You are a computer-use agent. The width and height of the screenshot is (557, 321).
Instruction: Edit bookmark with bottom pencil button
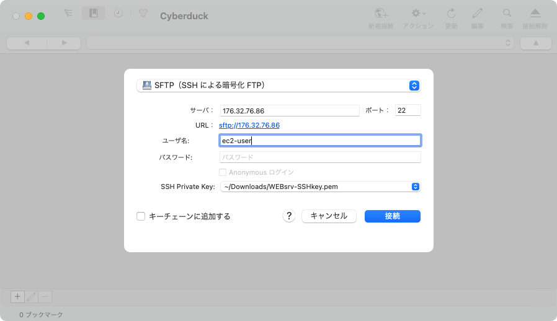pos(31,296)
